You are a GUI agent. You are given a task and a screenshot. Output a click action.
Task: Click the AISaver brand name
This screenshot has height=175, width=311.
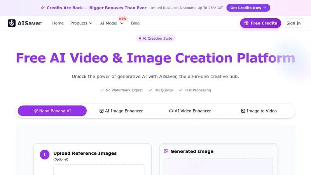pos(30,23)
